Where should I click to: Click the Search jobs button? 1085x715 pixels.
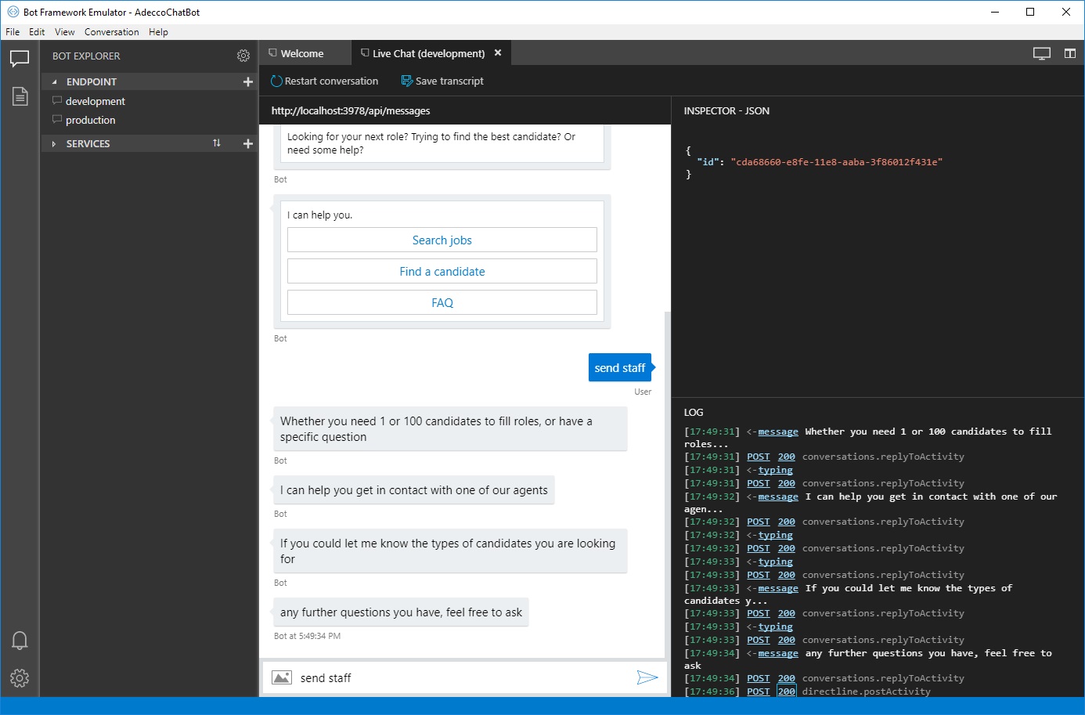click(x=442, y=240)
